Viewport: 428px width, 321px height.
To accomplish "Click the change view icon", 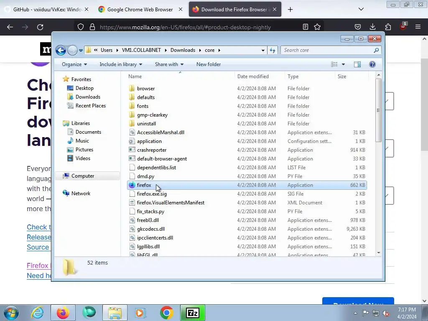I will tap(334, 64).
